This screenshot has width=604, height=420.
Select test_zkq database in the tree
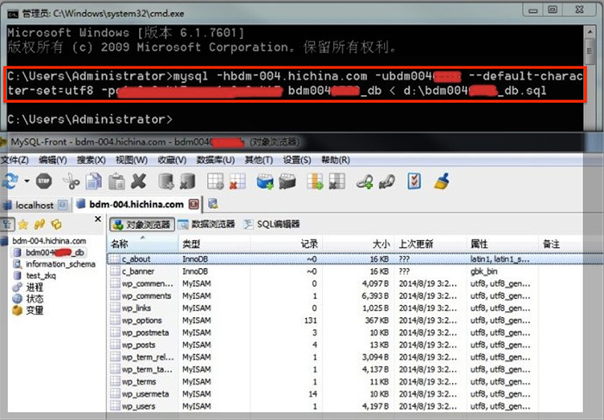(42, 275)
